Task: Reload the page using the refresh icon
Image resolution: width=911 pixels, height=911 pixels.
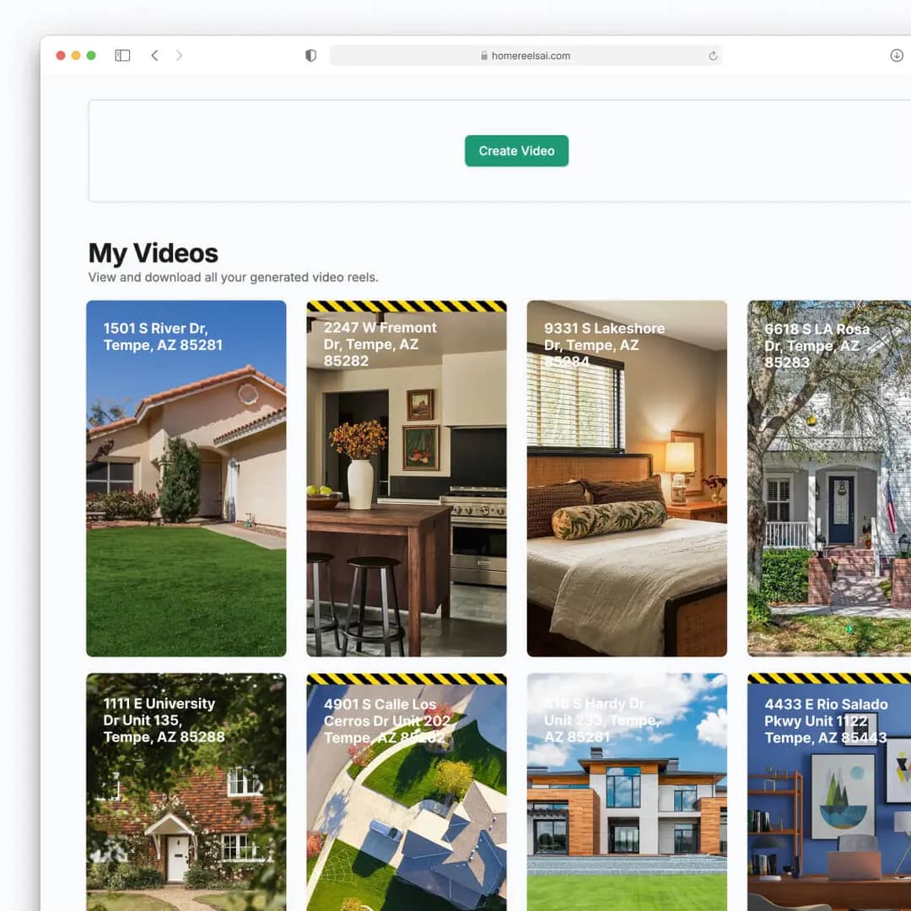Action: 713,55
